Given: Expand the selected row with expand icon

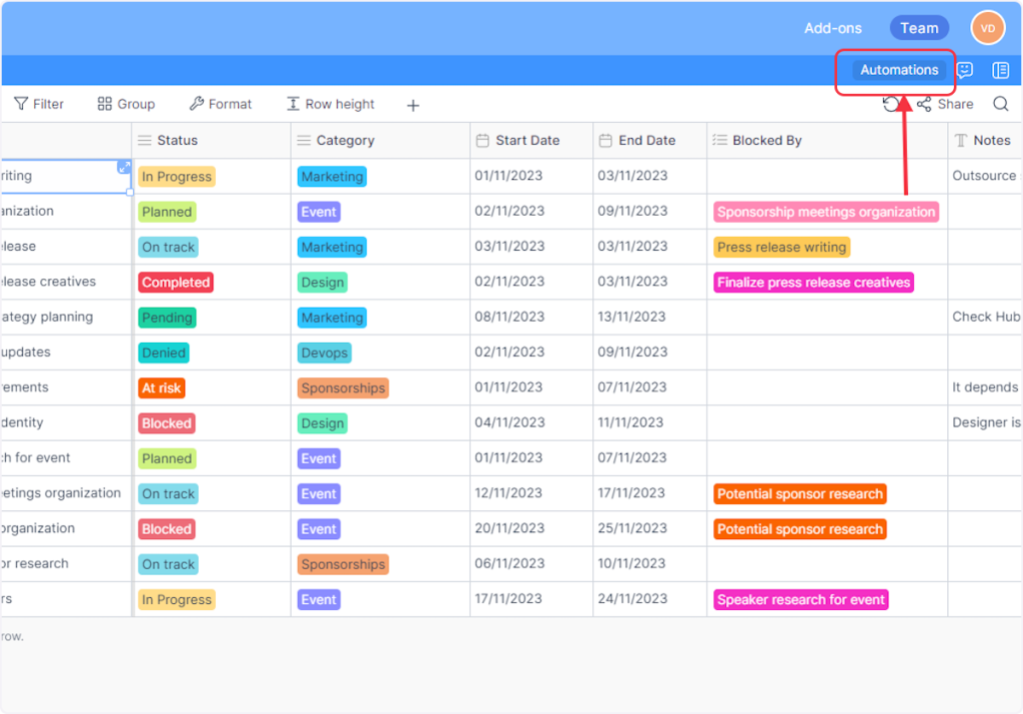Looking at the screenshot, I should tap(124, 167).
